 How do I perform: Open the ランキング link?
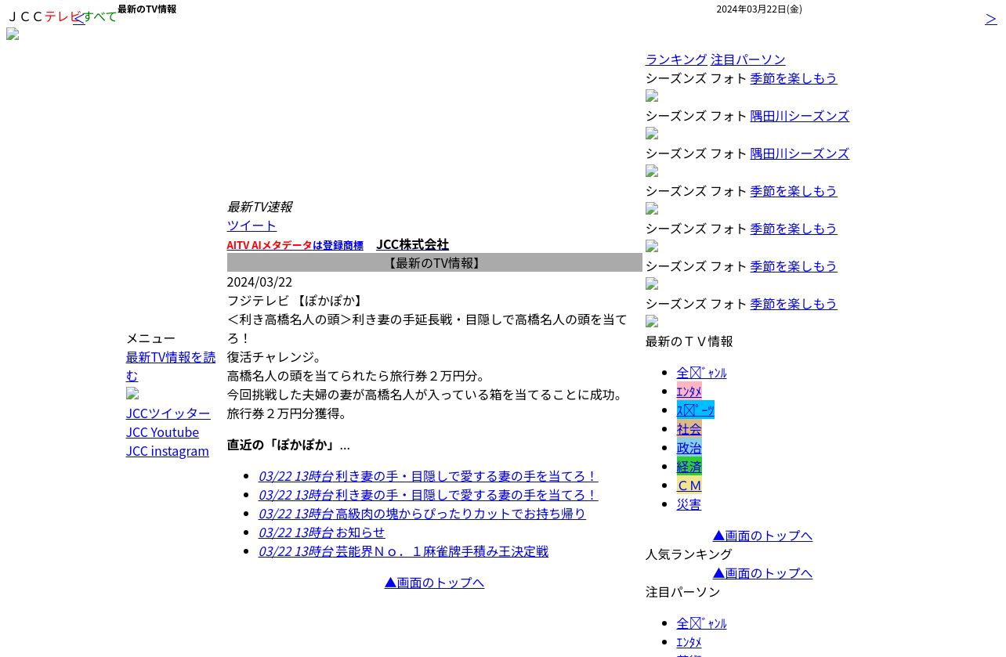click(676, 60)
